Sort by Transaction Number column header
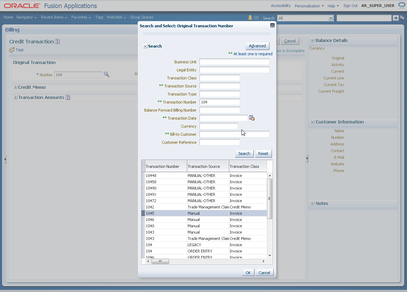407x292 pixels. [166, 166]
